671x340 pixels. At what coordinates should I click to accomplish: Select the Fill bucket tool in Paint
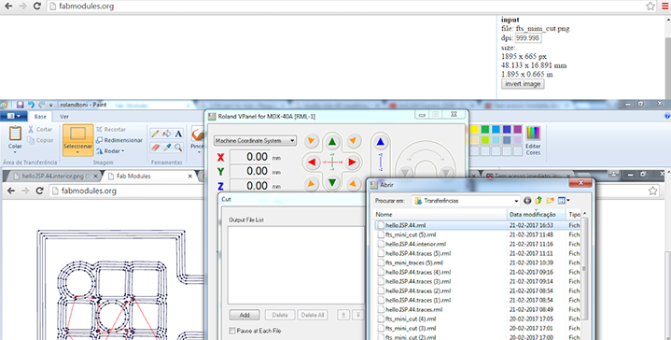pos(167,134)
